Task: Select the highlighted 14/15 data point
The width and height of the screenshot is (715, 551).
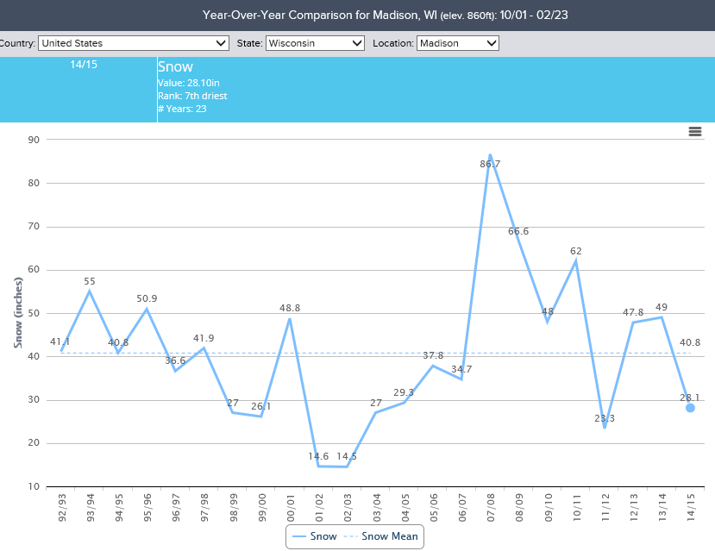Action: (690, 406)
